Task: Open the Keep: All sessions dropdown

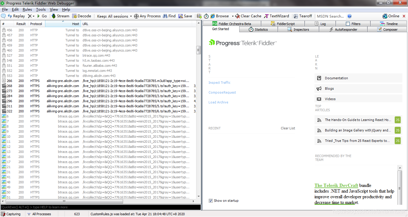Action: point(114,16)
